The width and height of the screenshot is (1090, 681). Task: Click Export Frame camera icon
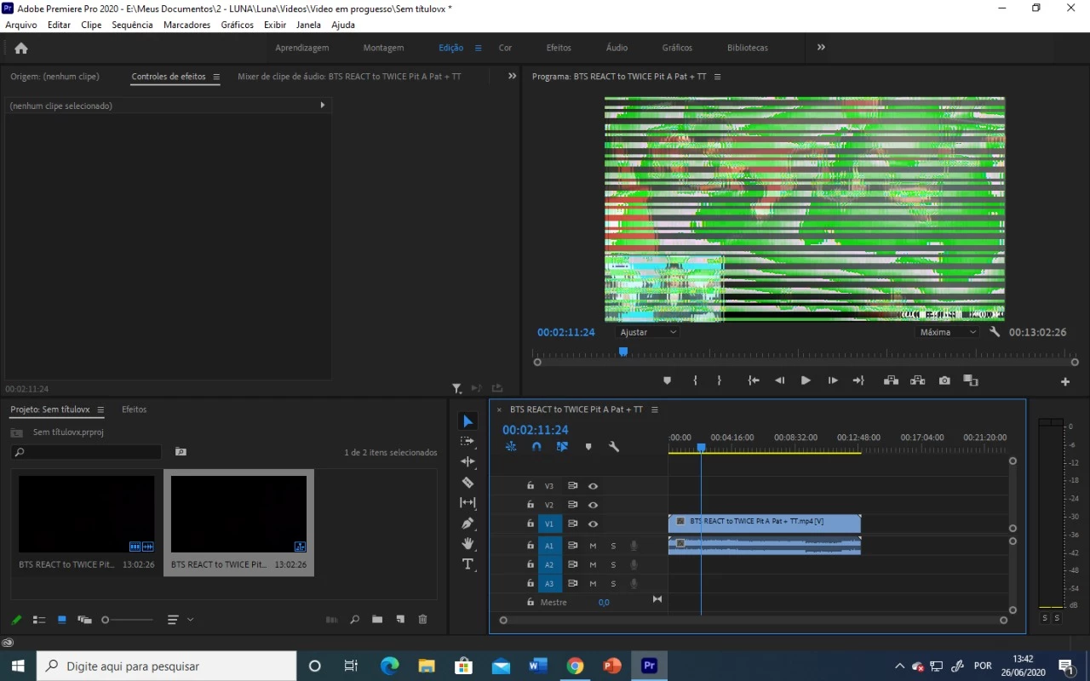[x=944, y=381]
